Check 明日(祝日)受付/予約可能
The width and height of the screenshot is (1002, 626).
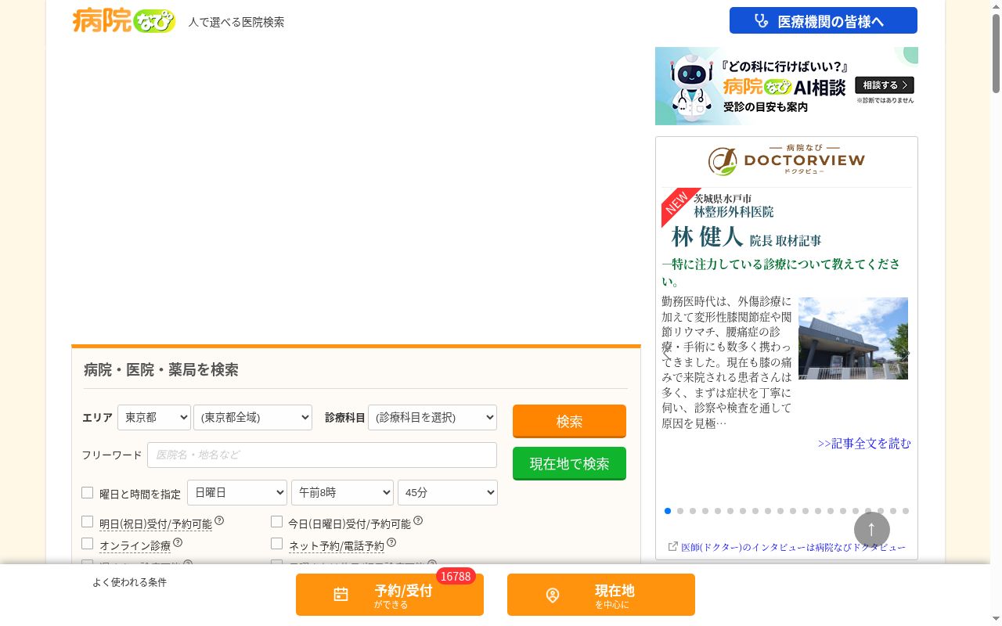[88, 521]
